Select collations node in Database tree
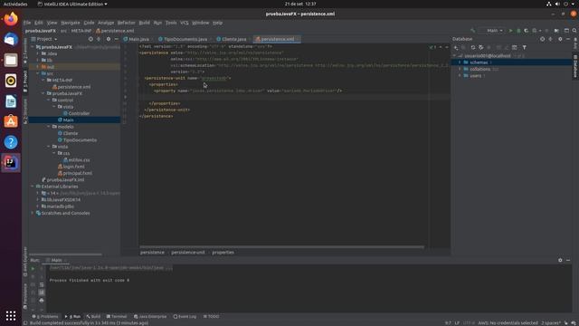The width and height of the screenshot is (579, 326). click(480, 69)
